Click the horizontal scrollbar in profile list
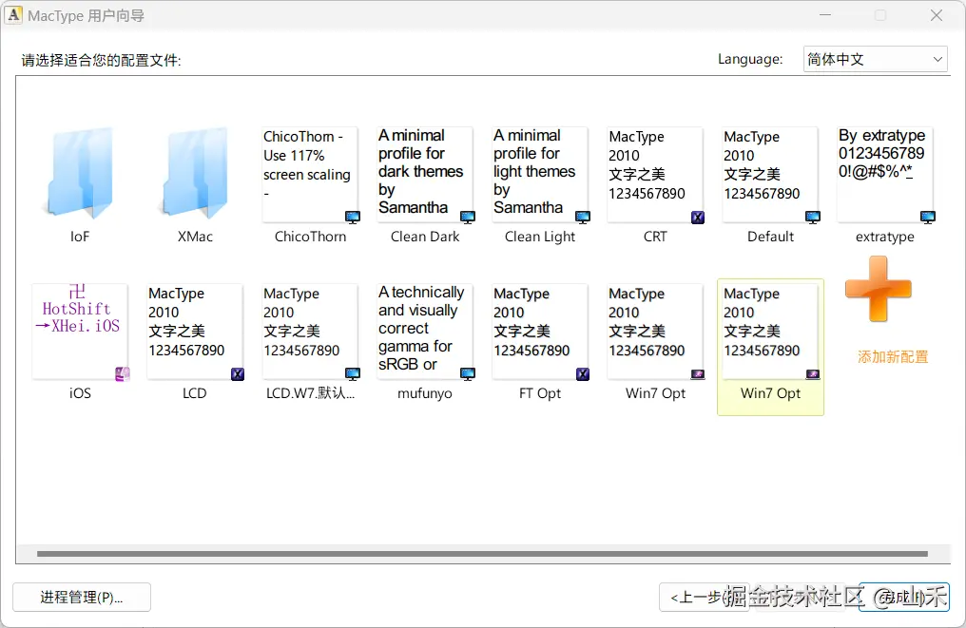 pos(482,554)
